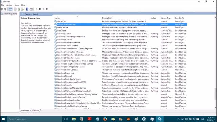Open the red Adobe PDF taskbar icon
This screenshot has width=217, height=122.
coord(90,119)
